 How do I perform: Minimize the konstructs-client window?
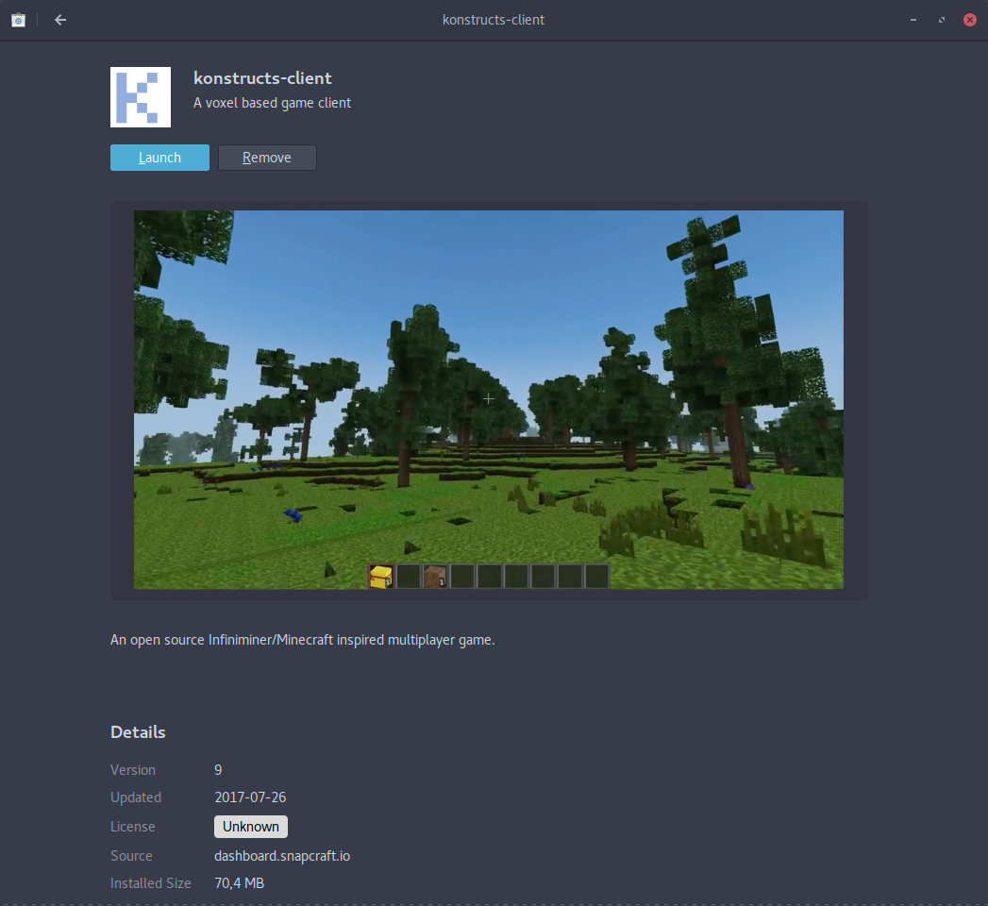coord(913,20)
